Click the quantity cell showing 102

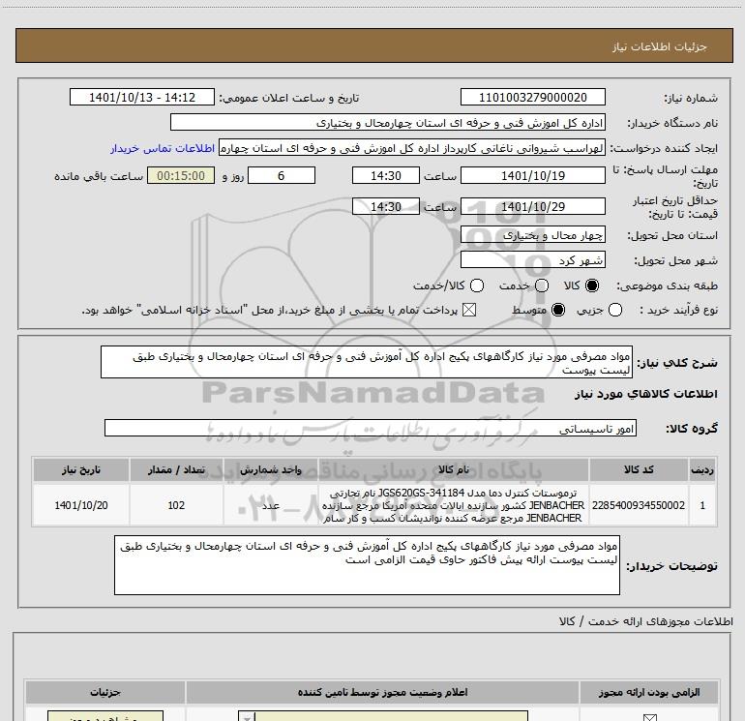click(x=176, y=505)
